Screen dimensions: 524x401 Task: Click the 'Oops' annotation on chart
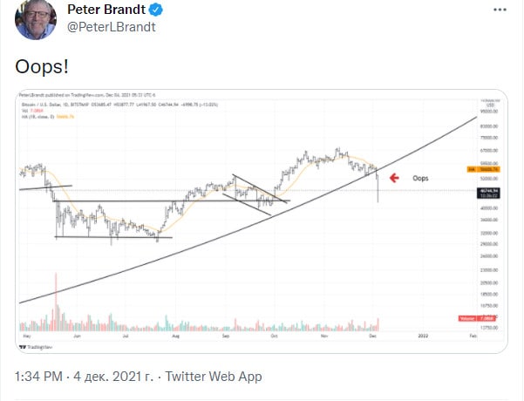click(x=421, y=178)
